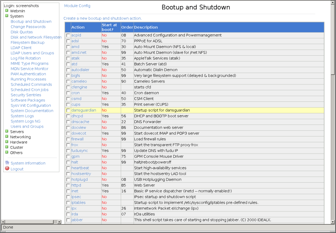Select the httpd action checkbox
336x233 pixels.
click(x=68, y=185)
